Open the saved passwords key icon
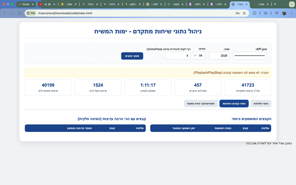 point(238,13)
